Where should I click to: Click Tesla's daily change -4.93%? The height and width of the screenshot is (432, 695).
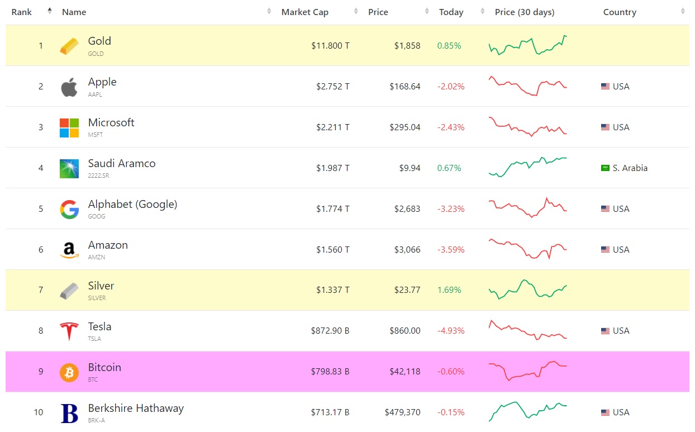[451, 331]
